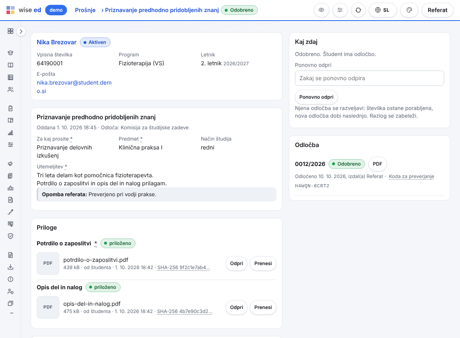This screenshot has width=460, height=338.
Task: Click the SHA-256 9f2c1e7ab4 hash text
Action: pos(184,267)
